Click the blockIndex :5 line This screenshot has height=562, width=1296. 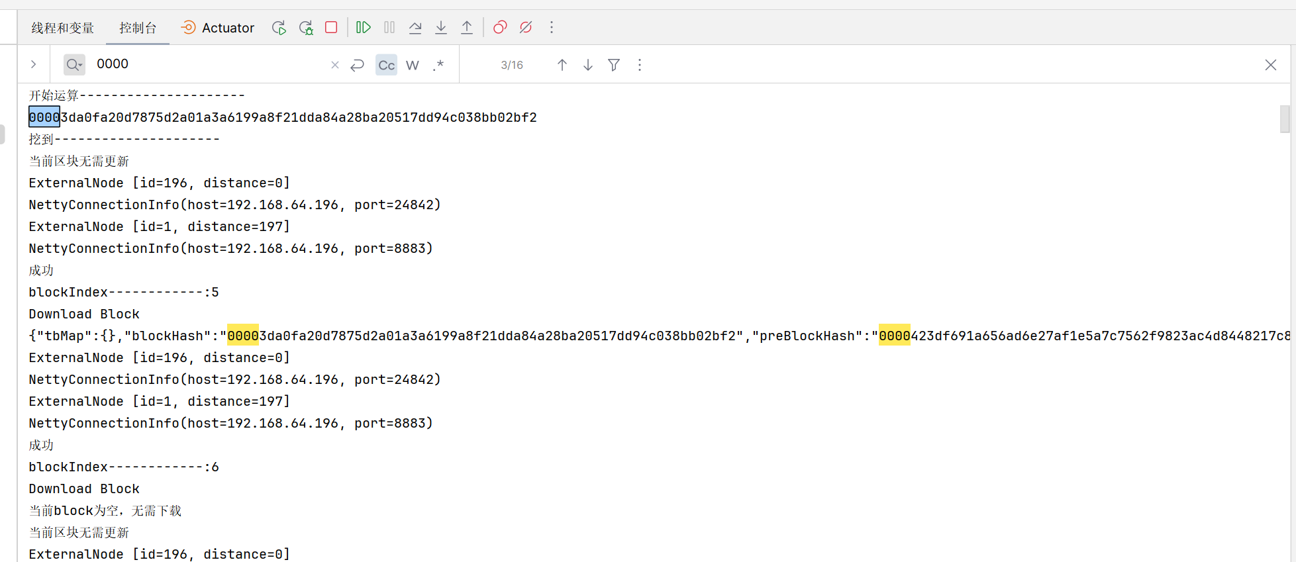point(124,292)
